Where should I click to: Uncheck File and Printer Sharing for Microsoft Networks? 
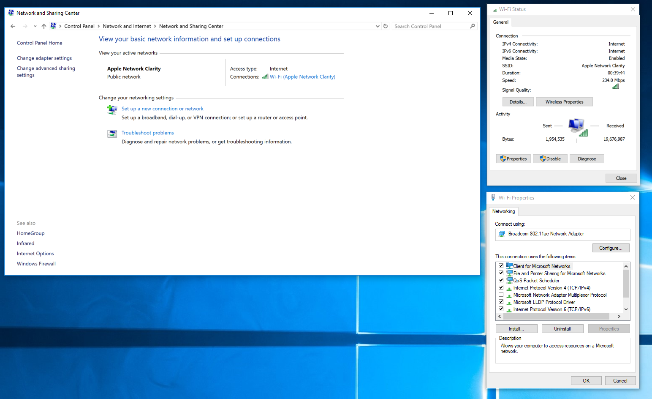(x=501, y=273)
